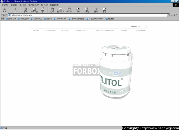179x130 pixels.
Task: Open the 편집(E) menu
Action: [x=14, y=5]
